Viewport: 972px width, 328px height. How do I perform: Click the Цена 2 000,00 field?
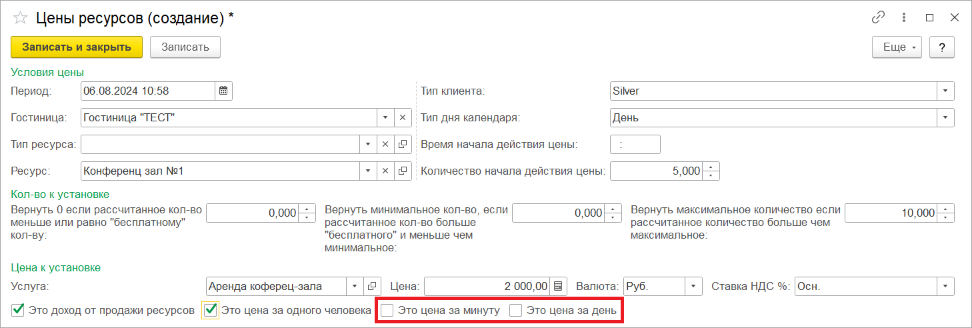487,286
